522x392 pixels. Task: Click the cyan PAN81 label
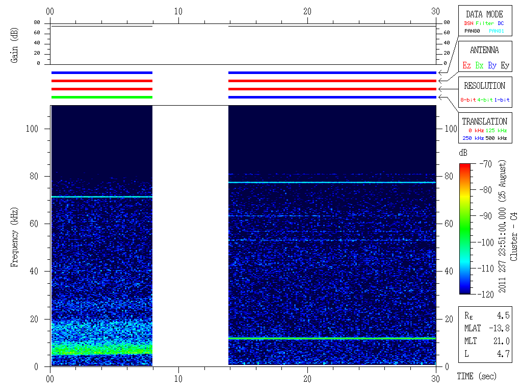click(497, 31)
